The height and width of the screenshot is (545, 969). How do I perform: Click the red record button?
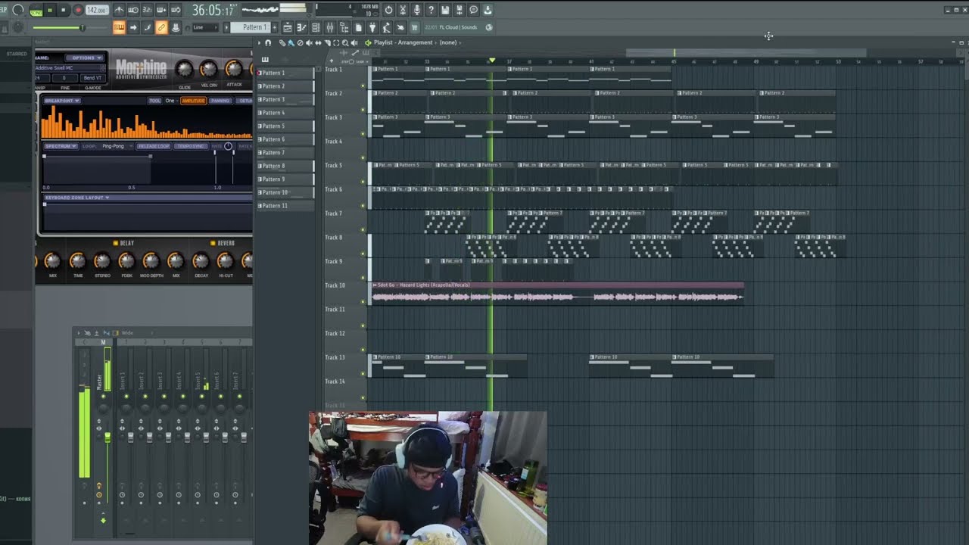pyautogui.click(x=77, y=11)
